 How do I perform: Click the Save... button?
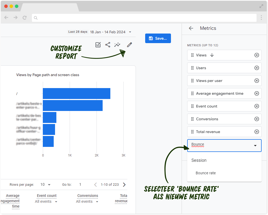click(158, 38)
